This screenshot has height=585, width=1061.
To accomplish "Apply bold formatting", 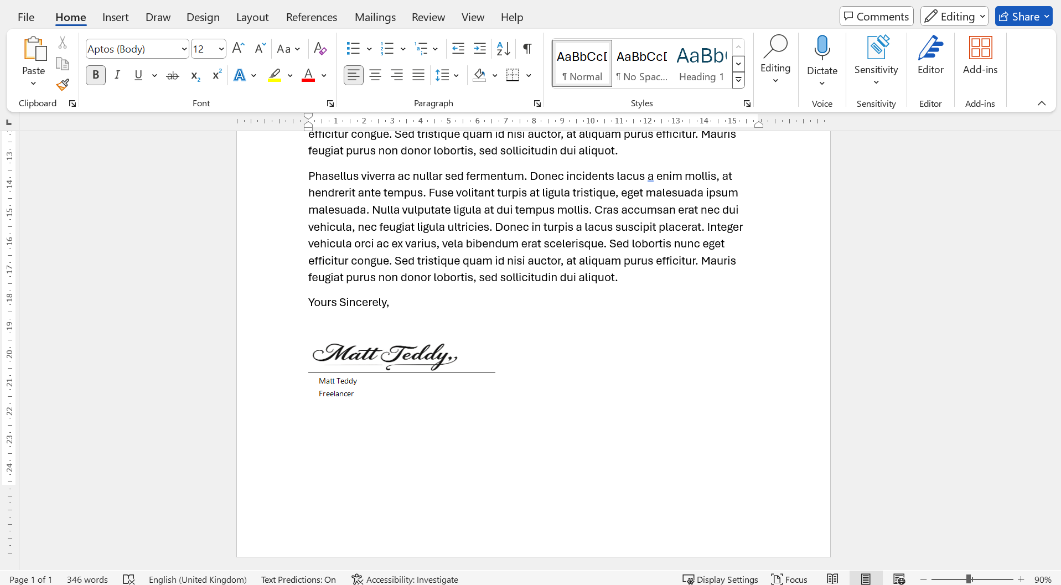I will [x=95, y=75].
